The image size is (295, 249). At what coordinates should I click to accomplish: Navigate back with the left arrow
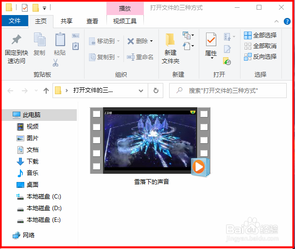(10, 91)
